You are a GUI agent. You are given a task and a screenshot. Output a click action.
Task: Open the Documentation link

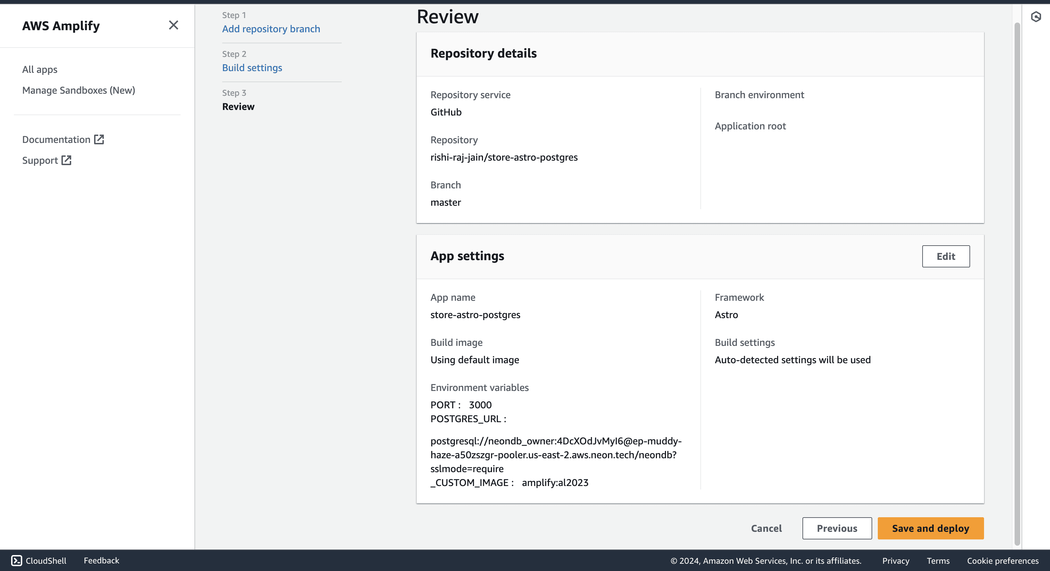(x=56, y=139)
